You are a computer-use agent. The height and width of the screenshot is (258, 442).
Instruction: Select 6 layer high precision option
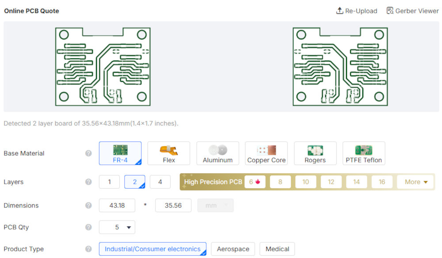pos(255,182)
